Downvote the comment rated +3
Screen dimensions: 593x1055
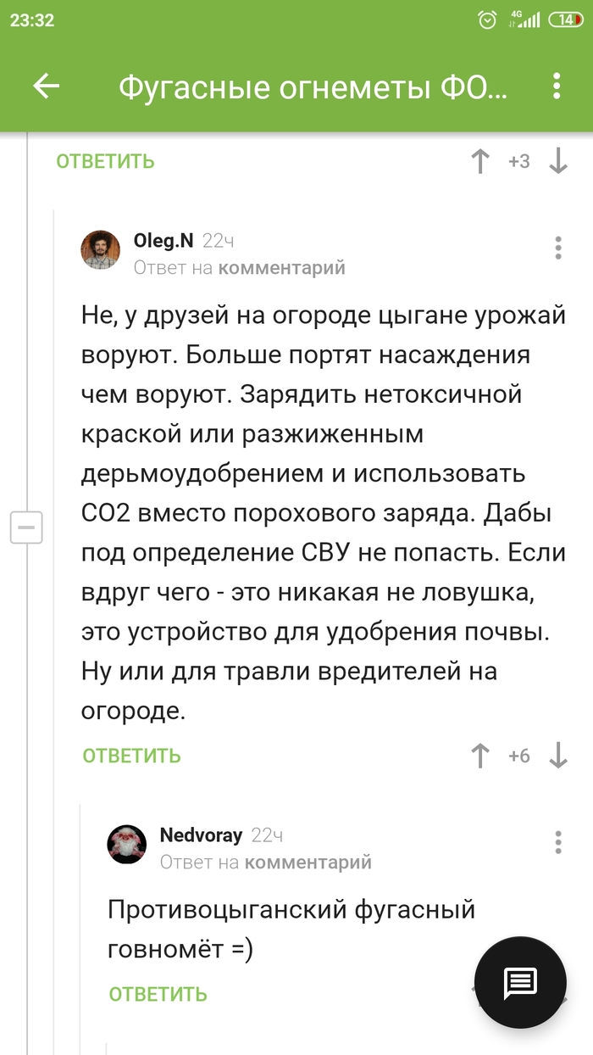(558, 161)
